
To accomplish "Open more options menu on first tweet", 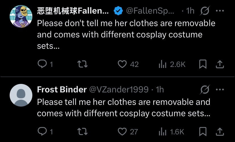I will coord(220,10).
